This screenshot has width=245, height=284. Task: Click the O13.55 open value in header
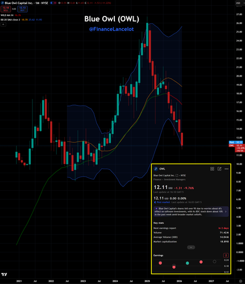pos(62,3)
